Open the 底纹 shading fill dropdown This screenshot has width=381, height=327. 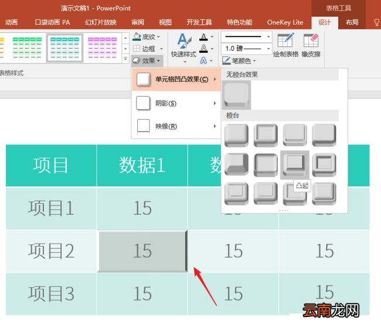[147, 37]
